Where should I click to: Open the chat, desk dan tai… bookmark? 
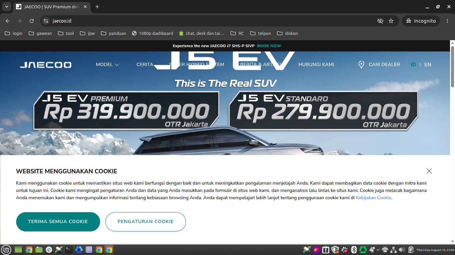click(202, 33)
